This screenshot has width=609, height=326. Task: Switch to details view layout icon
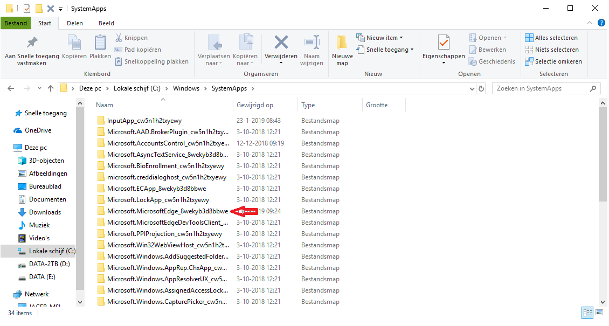587,313
